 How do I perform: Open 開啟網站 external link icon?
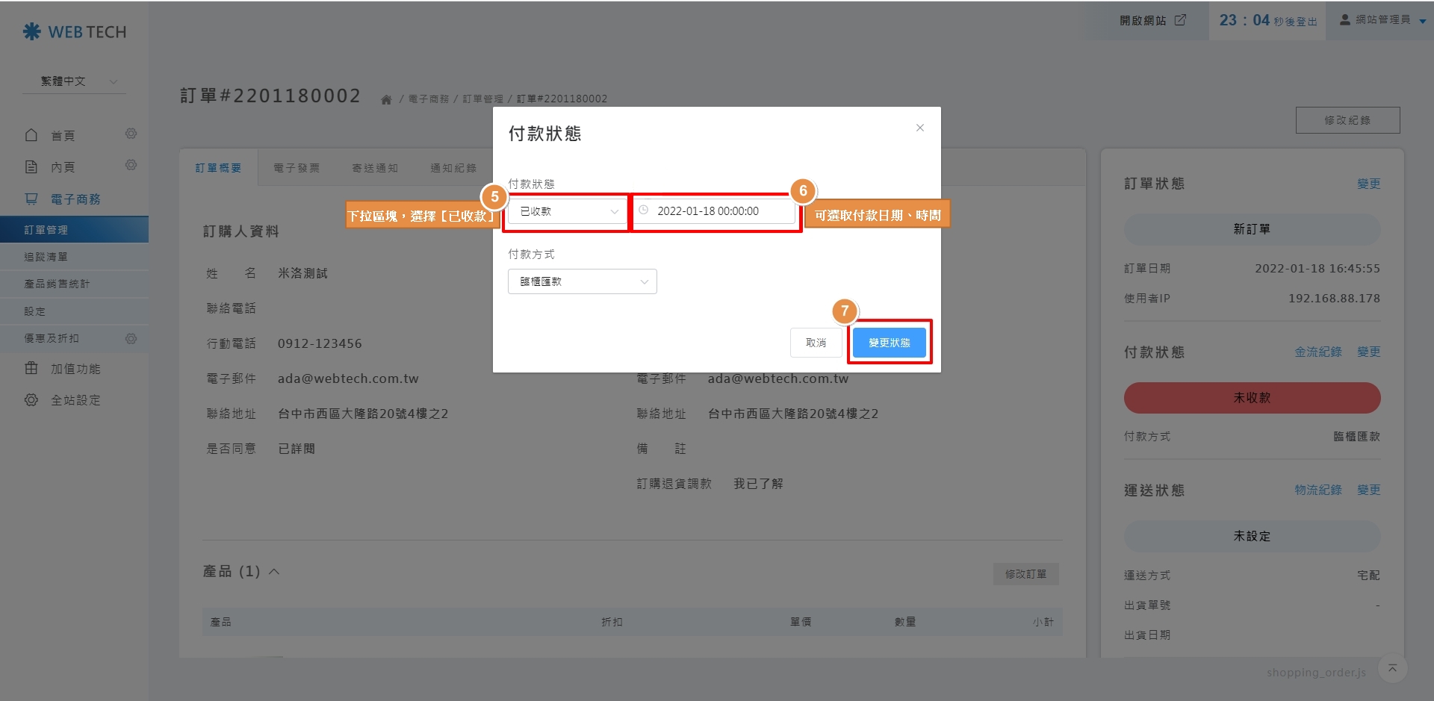point(1180,20)
